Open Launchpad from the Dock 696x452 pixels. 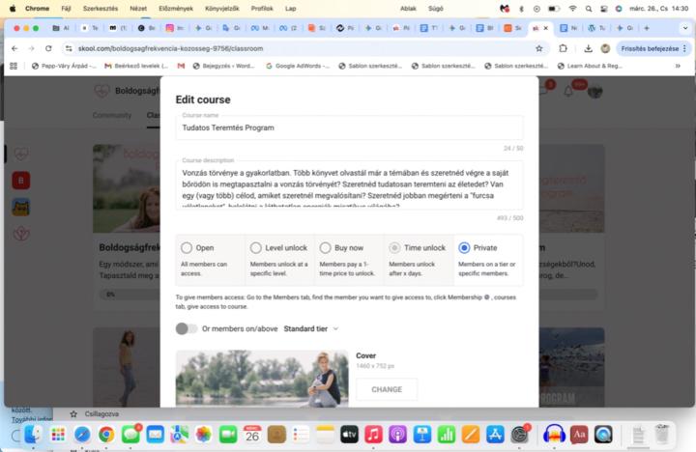(58, 435)
